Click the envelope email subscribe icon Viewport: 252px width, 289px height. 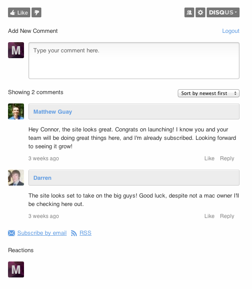[12, 233]
